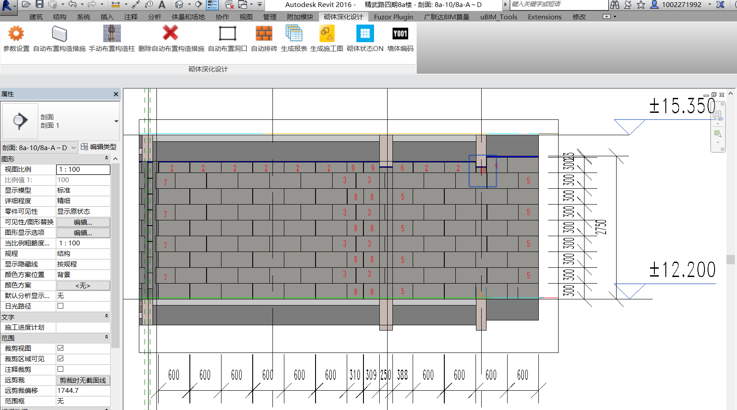Toggle the 砌体状态ON icon
This screenshot has height=410, width=737.
tap(365, 34)
